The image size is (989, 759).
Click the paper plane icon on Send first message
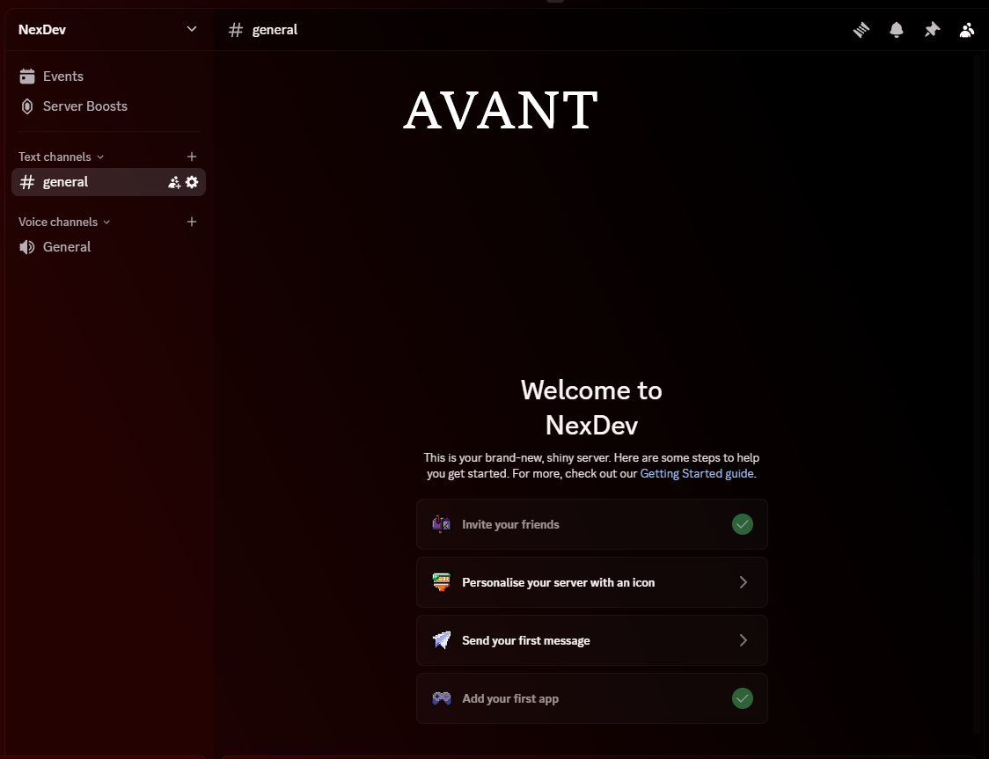[442, 640]
